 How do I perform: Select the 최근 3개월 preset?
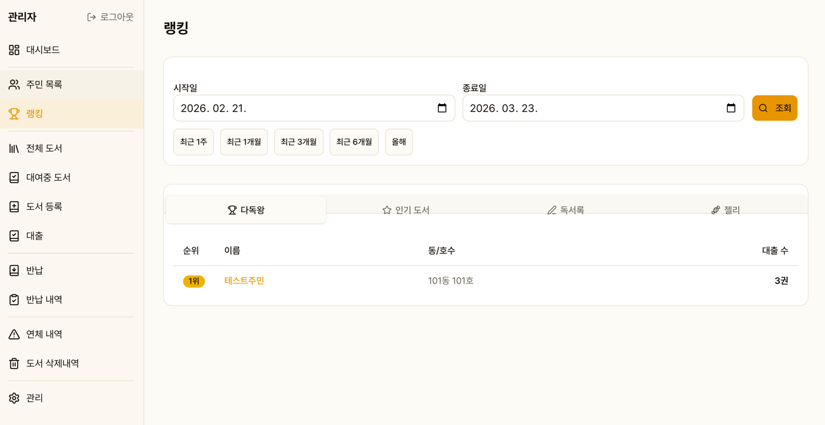pyautogui.click(x=299, y=142)
